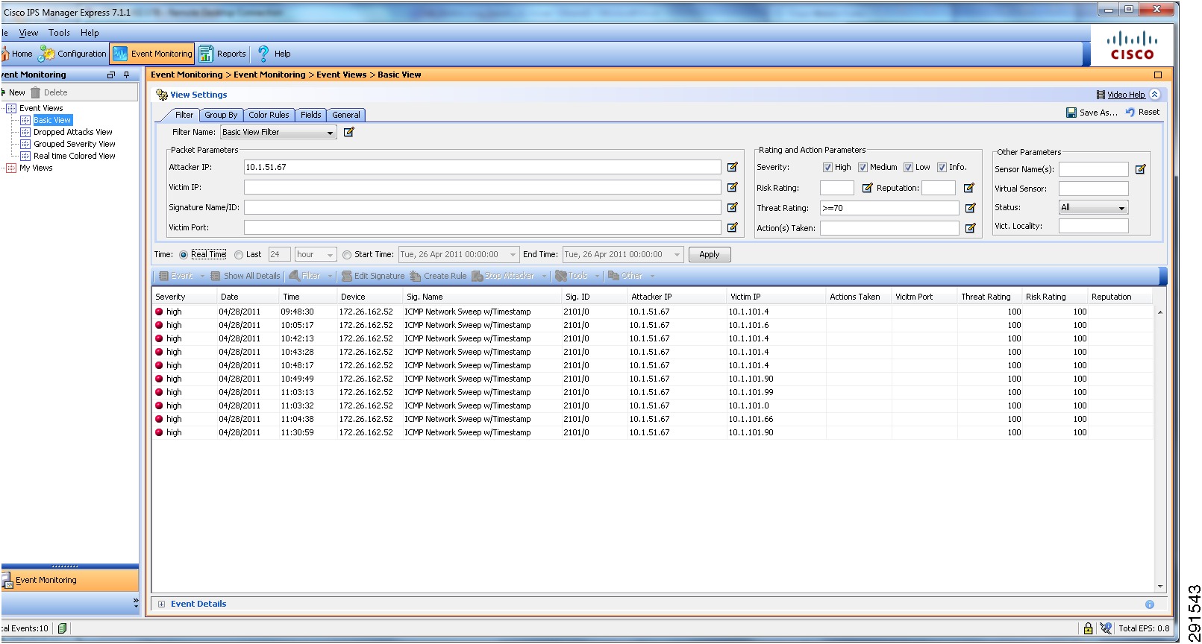Open the Status dropdown

tap(1093, 208)
